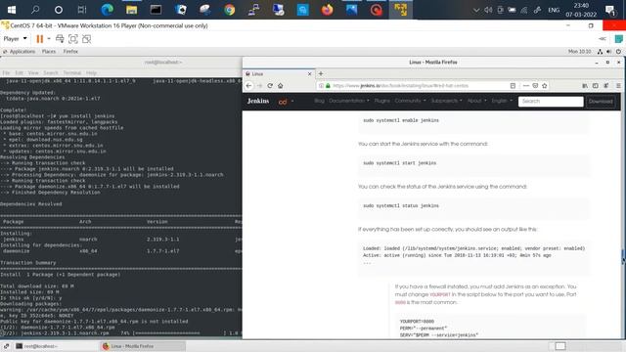
Task: Toggle VMware Unity mode
Action: pyautogui.click(x=86, y=39)
